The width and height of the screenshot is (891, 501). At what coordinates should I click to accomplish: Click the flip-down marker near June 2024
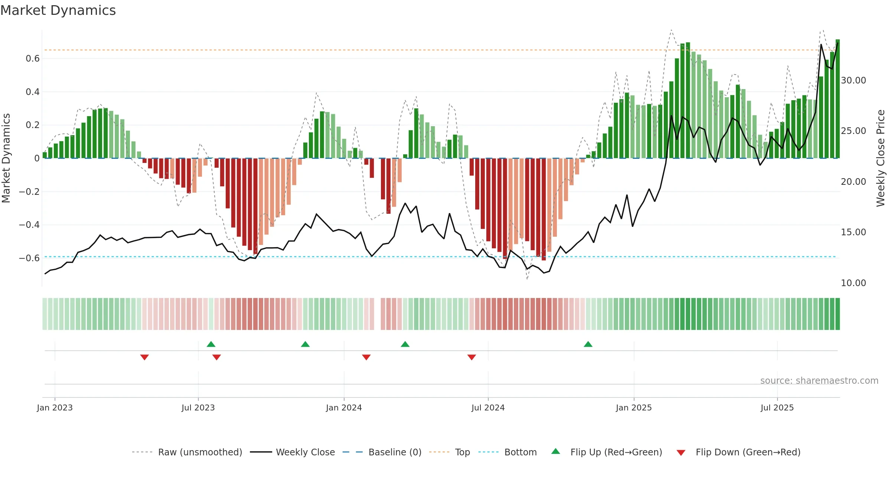tap(471, 357)
